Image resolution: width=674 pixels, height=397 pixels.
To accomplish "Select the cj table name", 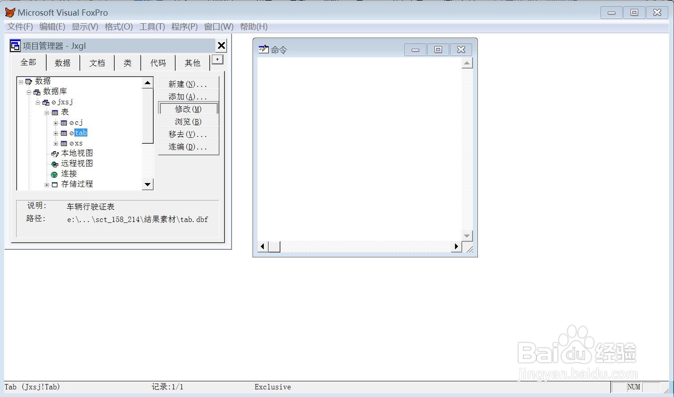I will (79, 123).
